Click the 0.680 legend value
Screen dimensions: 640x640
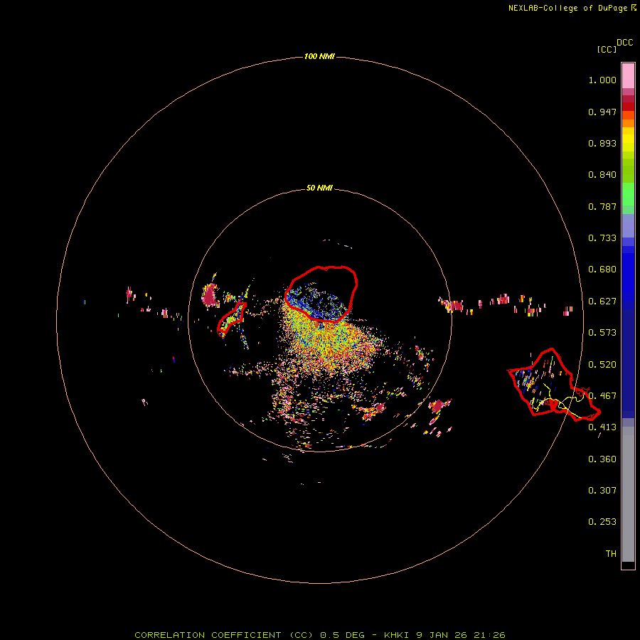pyautogui.click(x=602, y=270)
